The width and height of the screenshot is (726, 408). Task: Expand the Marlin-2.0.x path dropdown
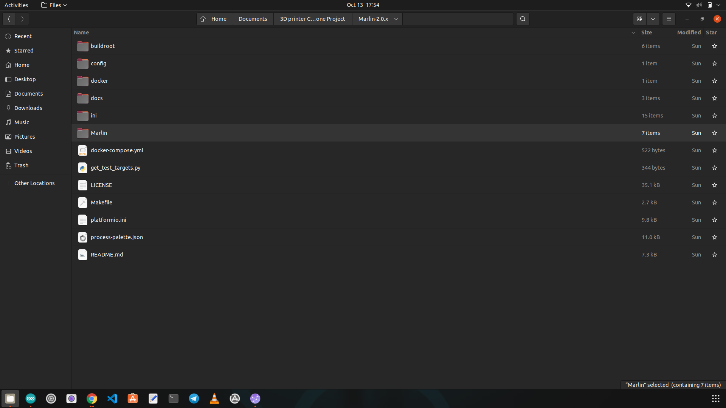pos(396,19)
